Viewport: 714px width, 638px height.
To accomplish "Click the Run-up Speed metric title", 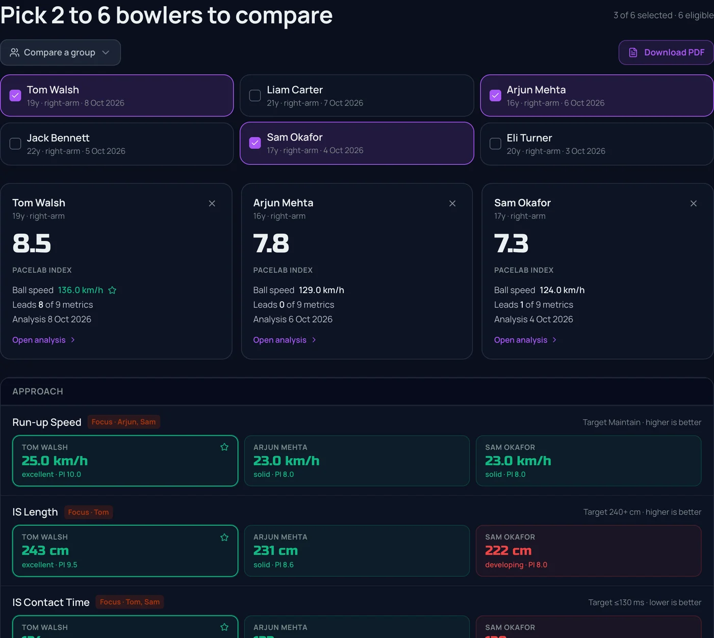I will pos(47,423).
